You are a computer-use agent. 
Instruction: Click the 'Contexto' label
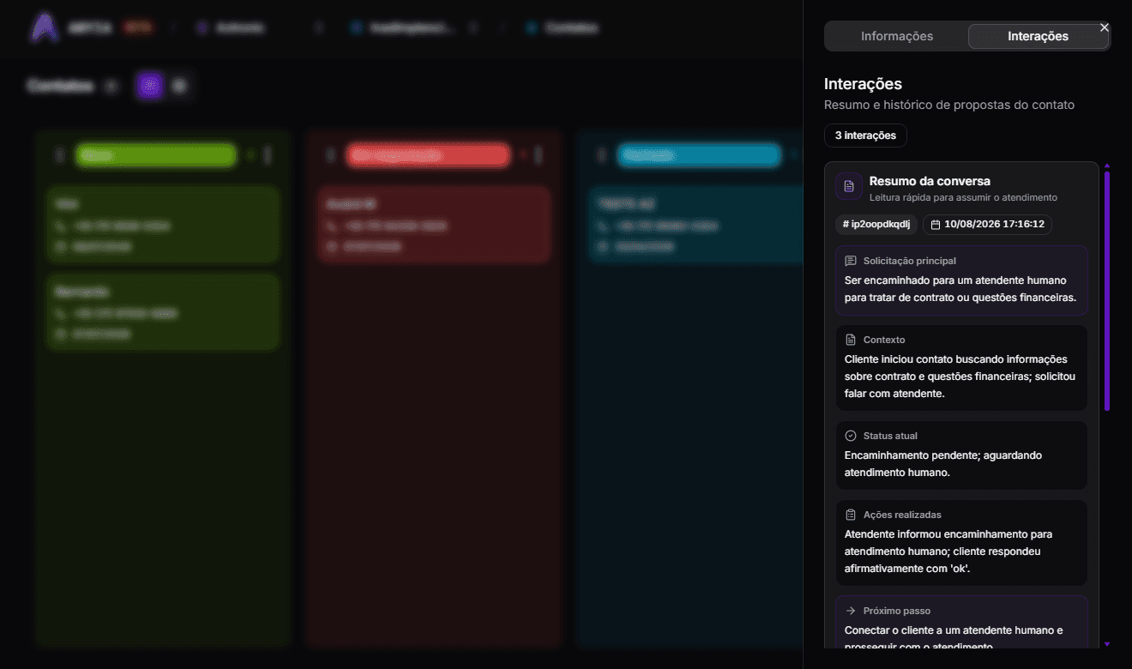tap(884, 340)
